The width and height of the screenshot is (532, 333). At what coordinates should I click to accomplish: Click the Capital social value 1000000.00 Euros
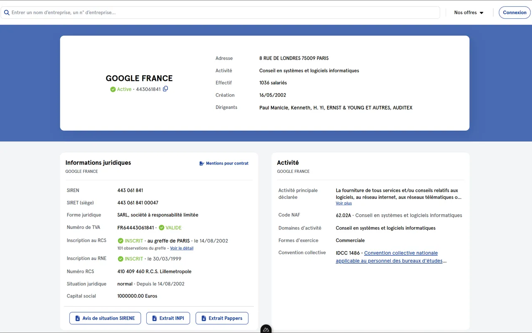(x=138, y=296)
